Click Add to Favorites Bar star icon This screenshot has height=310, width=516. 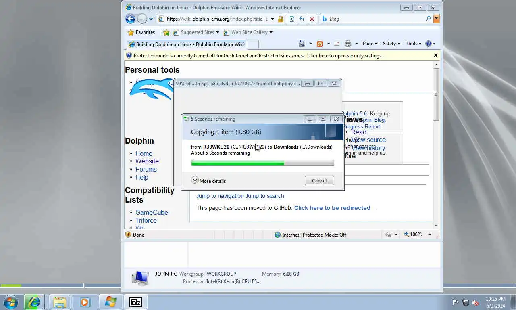pyautogui.click(x=166, y=32)
